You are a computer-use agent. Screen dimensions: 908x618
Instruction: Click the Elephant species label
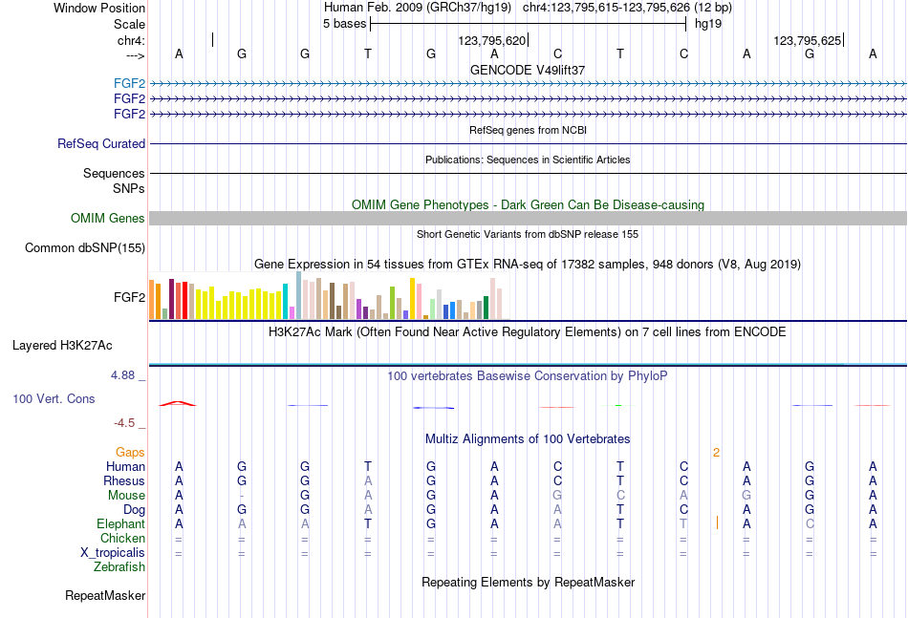[120, 523]
